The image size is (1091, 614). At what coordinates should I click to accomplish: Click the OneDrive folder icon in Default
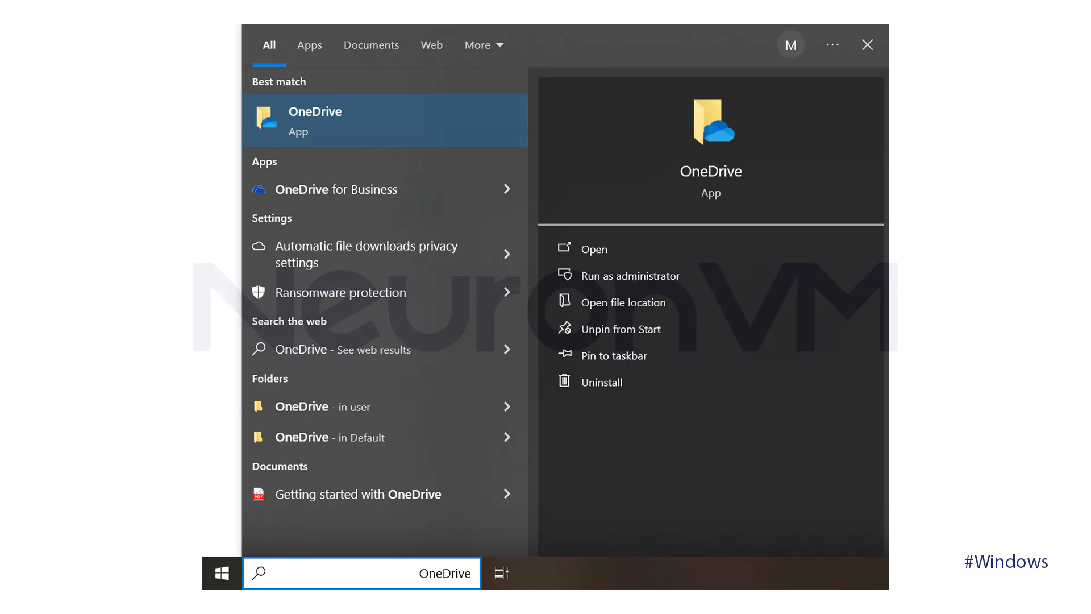tap(259, 437)
